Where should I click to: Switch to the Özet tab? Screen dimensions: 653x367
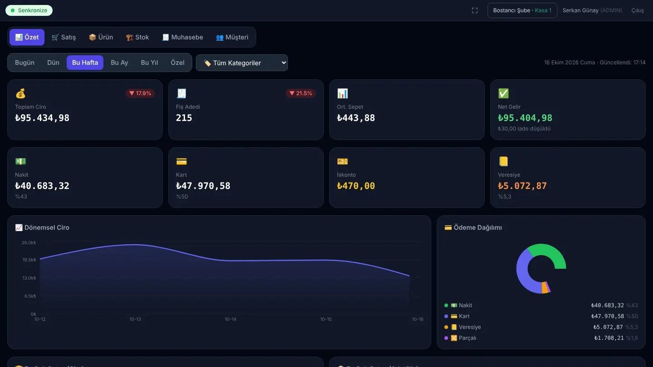tap(27, 37)
